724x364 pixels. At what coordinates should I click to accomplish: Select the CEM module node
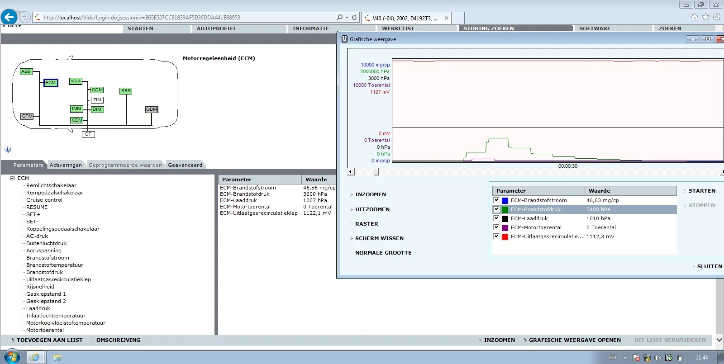pos(77,120)
